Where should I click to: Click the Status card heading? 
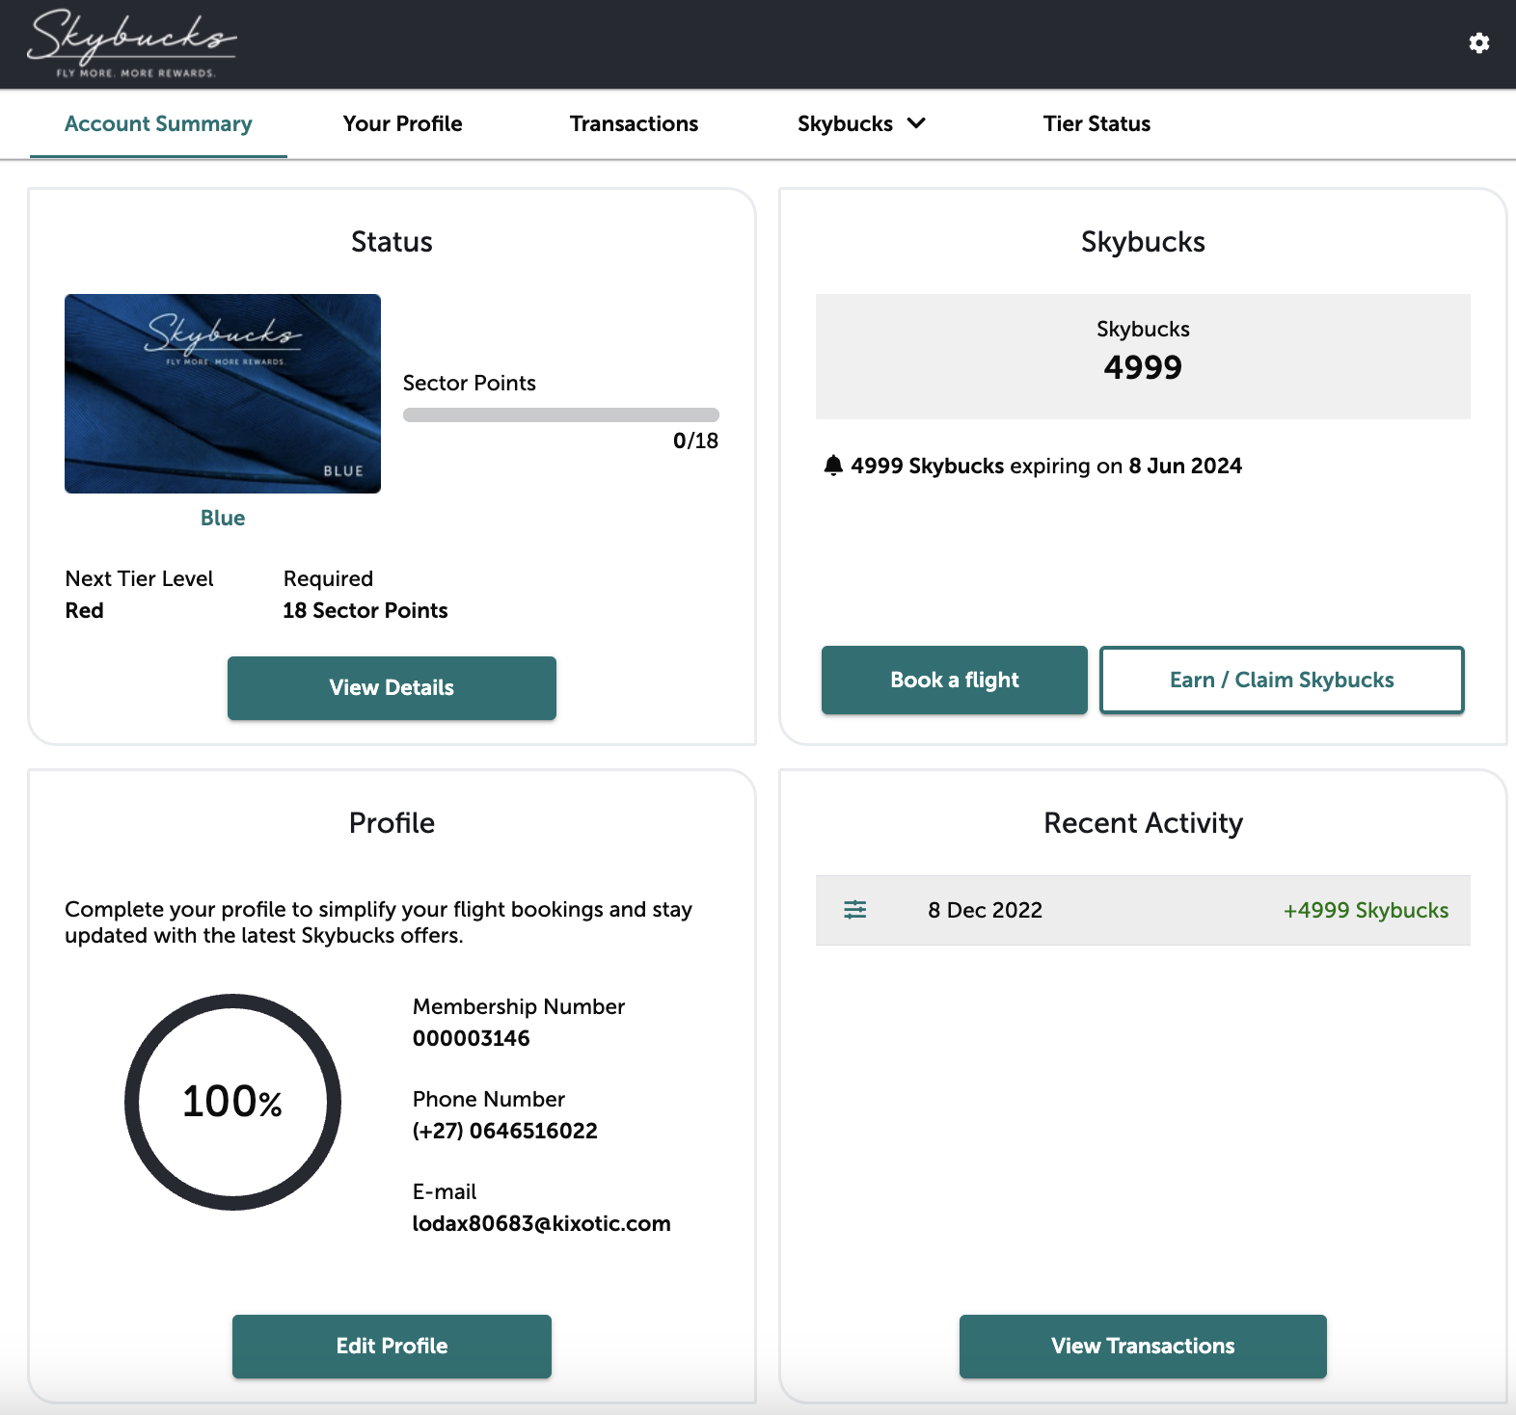[x=392, y=242]
